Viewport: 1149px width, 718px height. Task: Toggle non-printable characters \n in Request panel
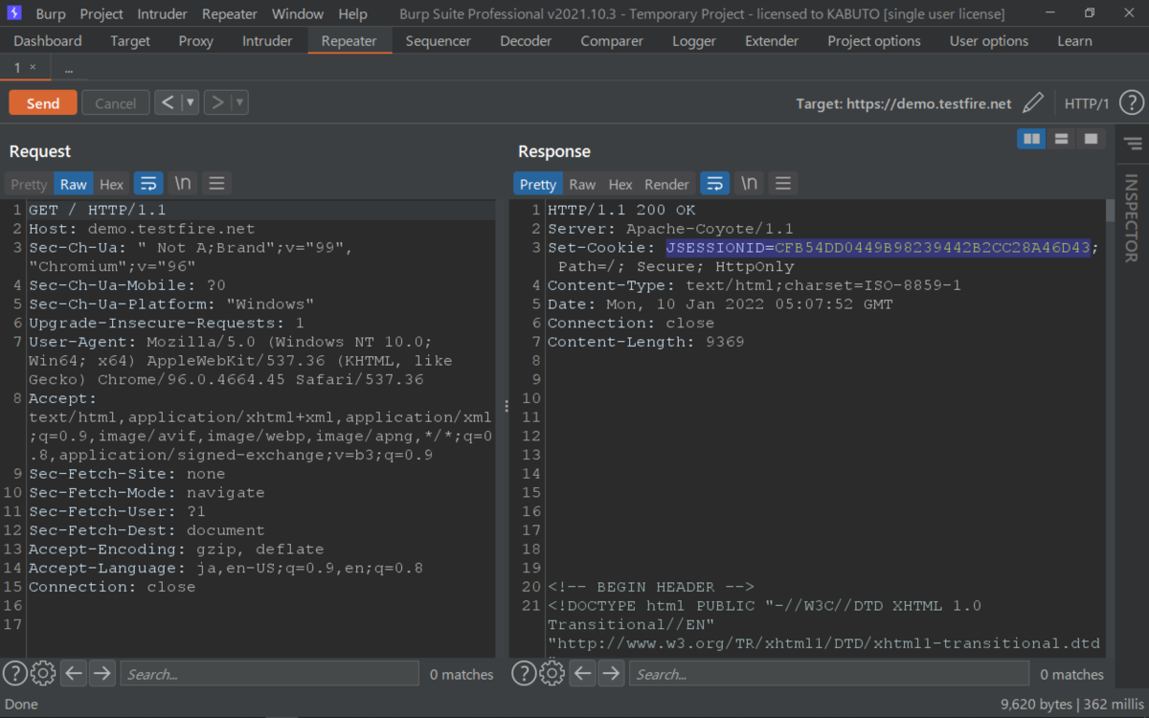click(x=182, y=184)
